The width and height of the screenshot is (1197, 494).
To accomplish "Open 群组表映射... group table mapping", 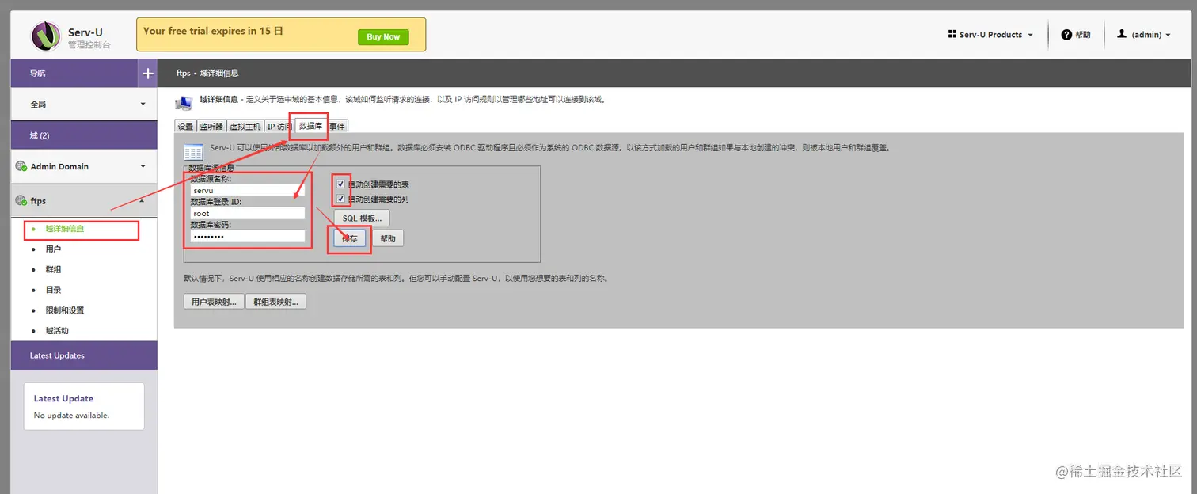I will click(275, 302).
